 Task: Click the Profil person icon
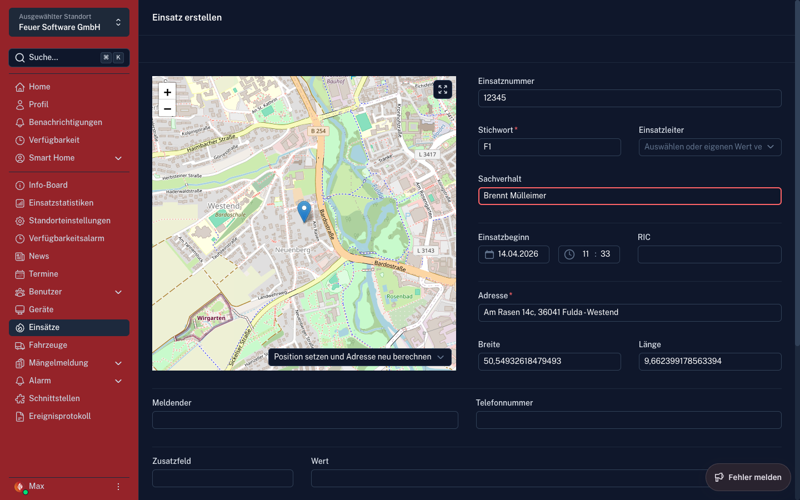point(20,104)
